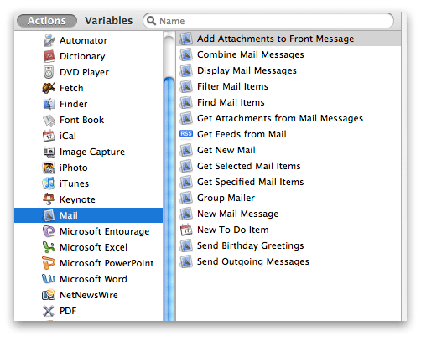421x341 pixels.
Task: Click icon next to Send Birthday Greetings
Action: (186, 245)
